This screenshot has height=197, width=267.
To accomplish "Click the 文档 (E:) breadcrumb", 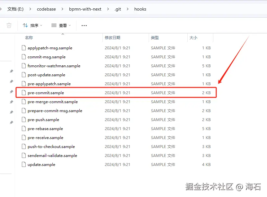I will [15, 9].
